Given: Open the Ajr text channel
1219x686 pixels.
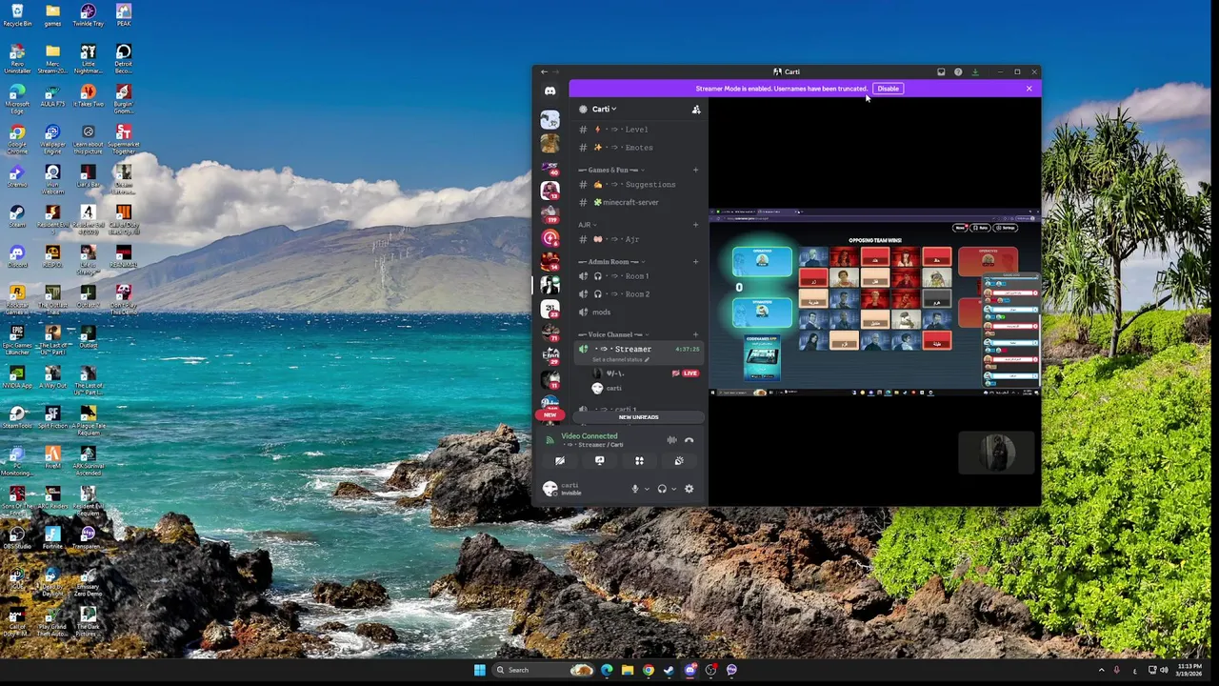Looking at the screenshot, I should coord(640,239).
